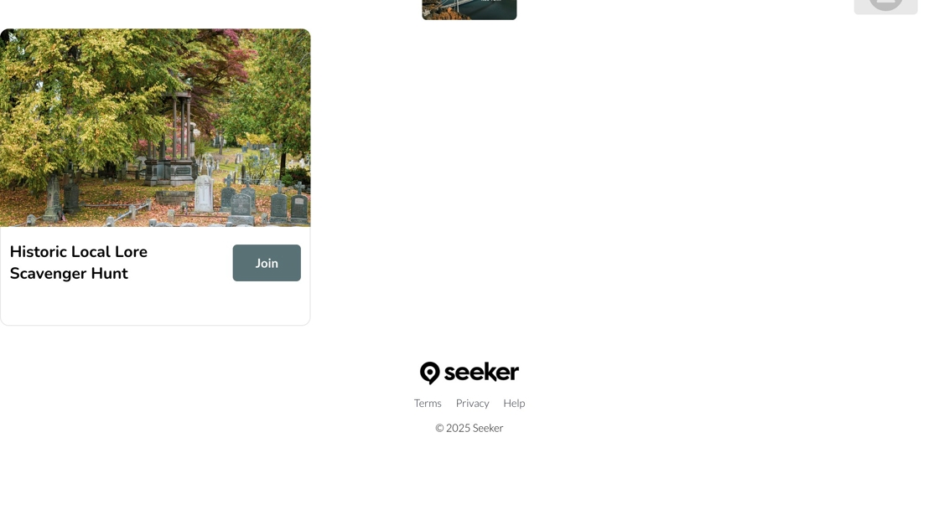Click the seeker wordmark in the footer

pyautogui.click(x=481, y=372)
